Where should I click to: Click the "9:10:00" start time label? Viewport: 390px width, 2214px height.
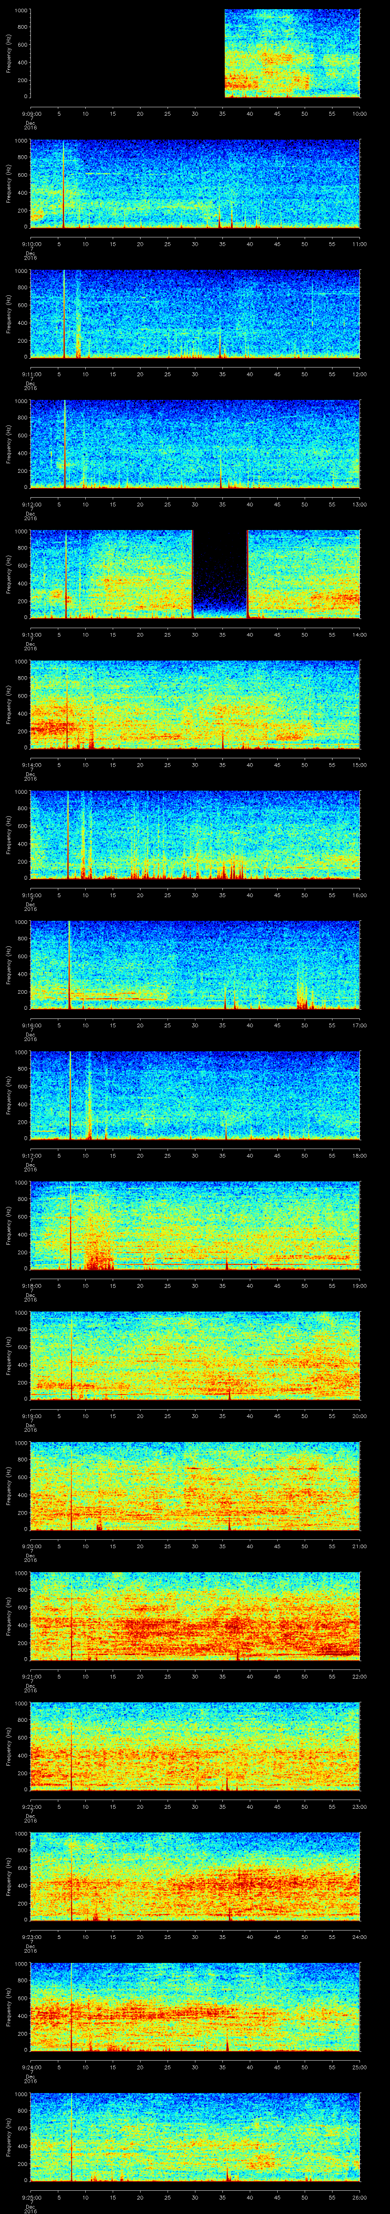pos(31,244)
